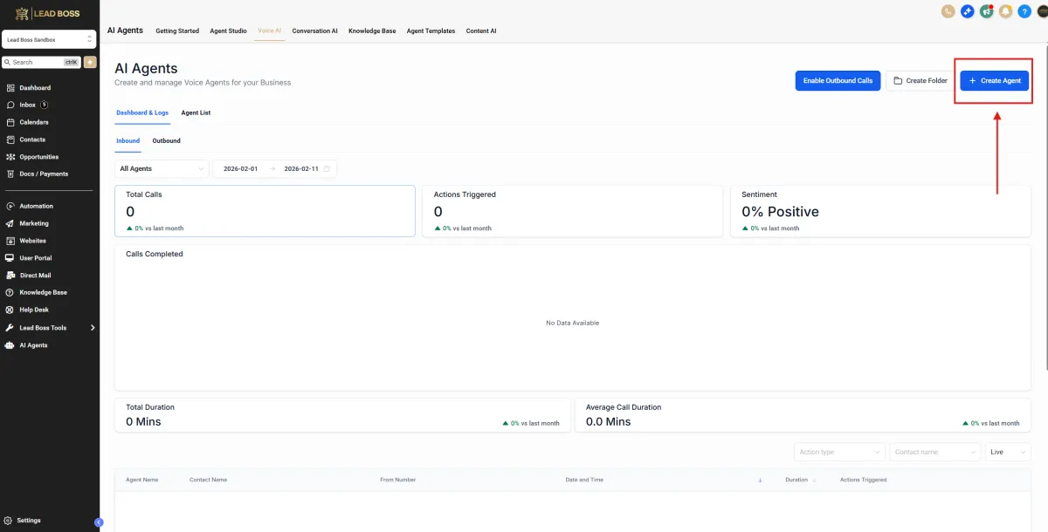Open the blue sparkle AI assistant icon

967,11
